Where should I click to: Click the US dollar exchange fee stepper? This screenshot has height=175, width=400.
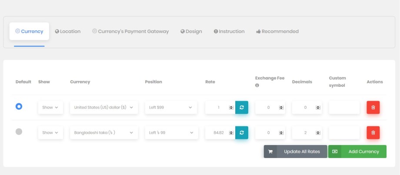click(281, 108)
